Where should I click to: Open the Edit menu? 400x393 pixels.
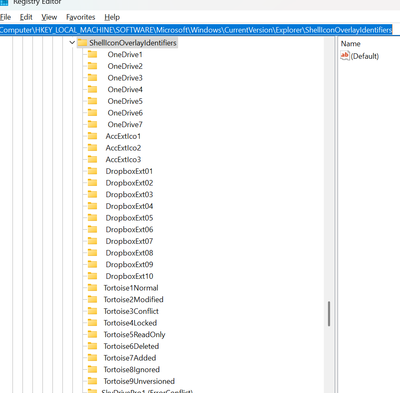26,17
